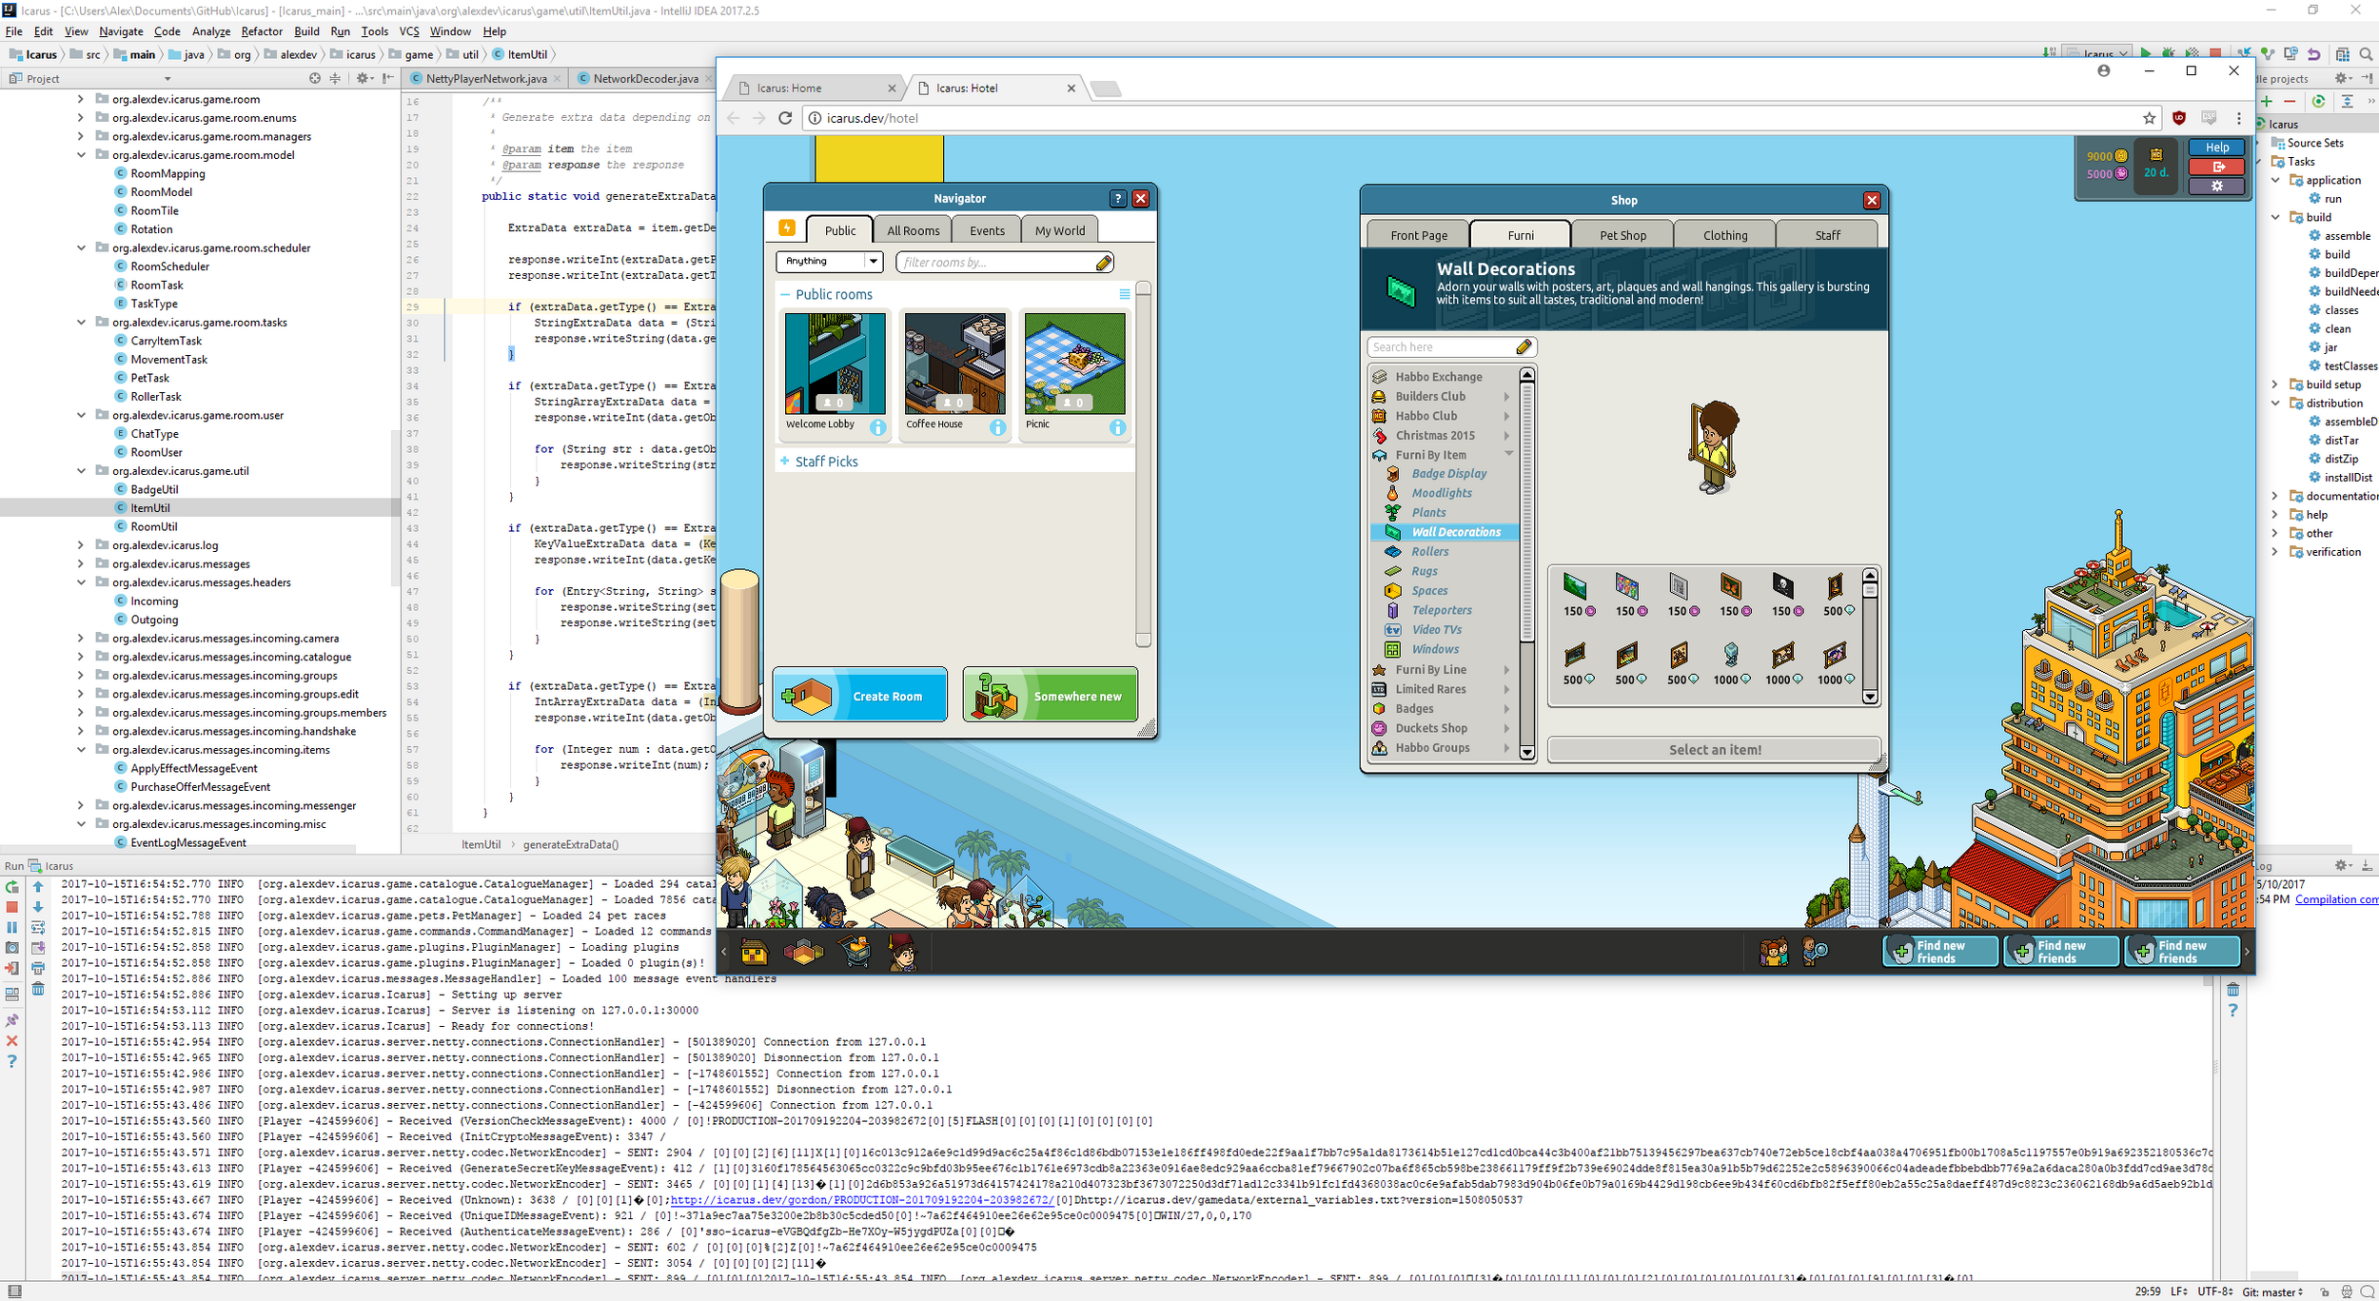Expand the org.alexdev.icarus.log package
The image size is (2379, 1301).
tap(81, 545)
